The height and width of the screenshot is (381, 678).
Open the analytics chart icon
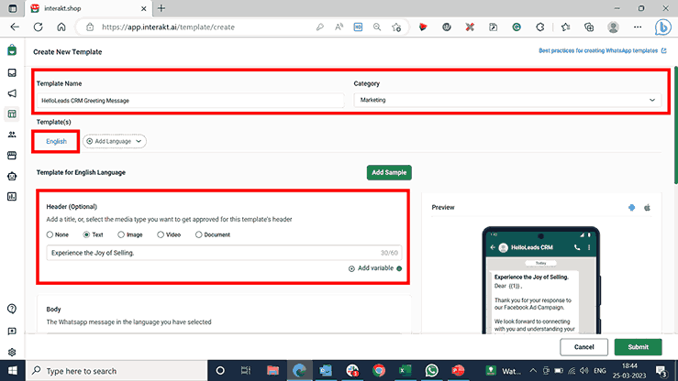click(x=12, y=197)
